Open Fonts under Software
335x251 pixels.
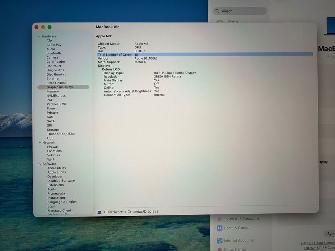tap(51, 189)
